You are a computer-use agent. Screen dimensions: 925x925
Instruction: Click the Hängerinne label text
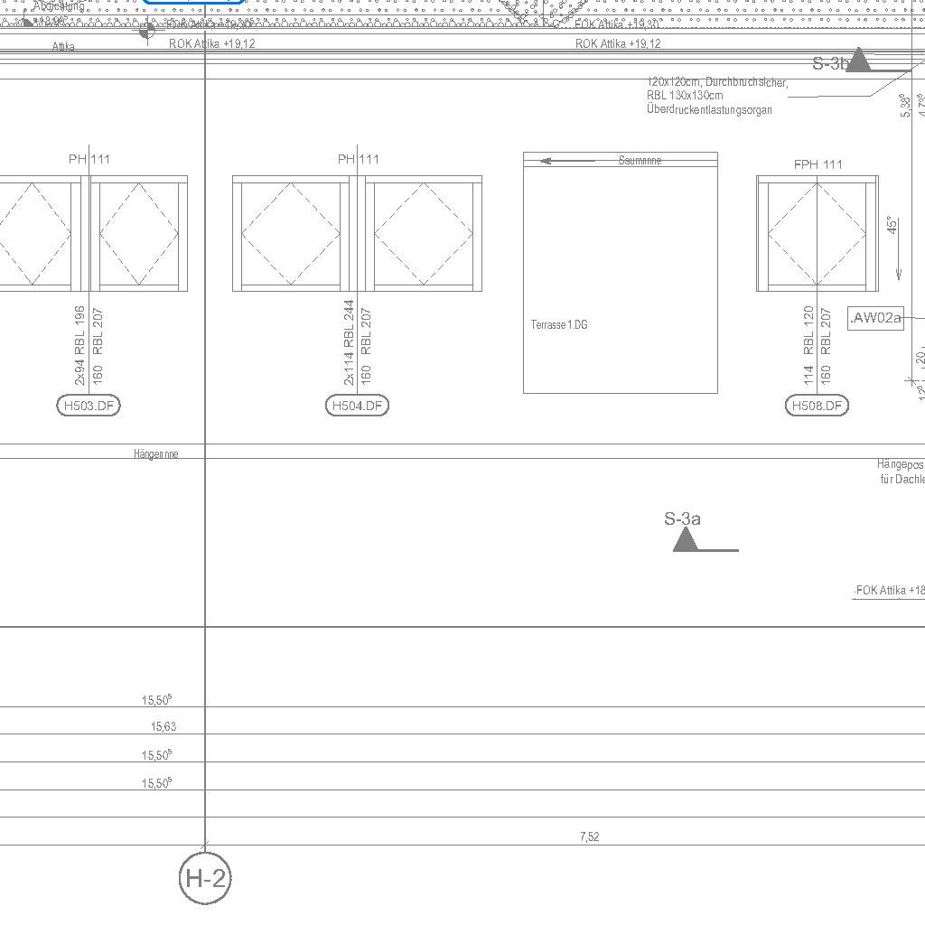point(156,454)
